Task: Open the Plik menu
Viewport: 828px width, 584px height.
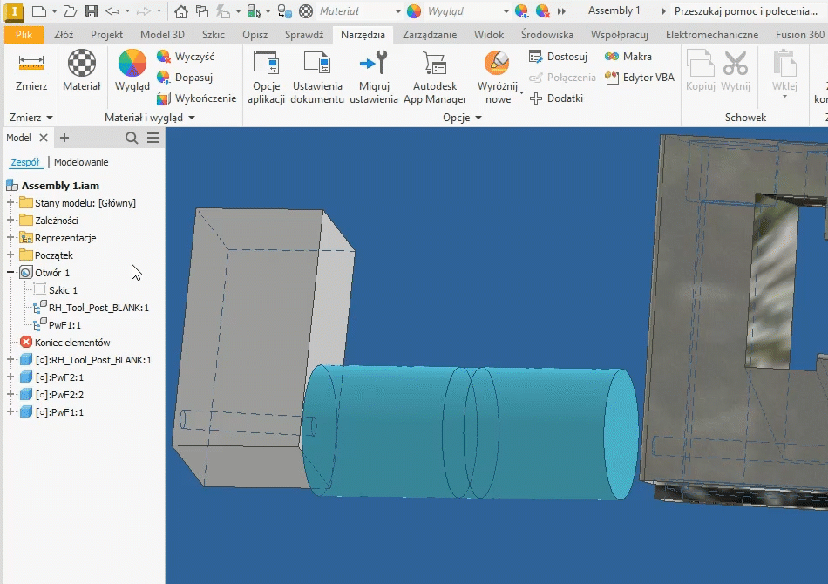Action: (24, 35)
